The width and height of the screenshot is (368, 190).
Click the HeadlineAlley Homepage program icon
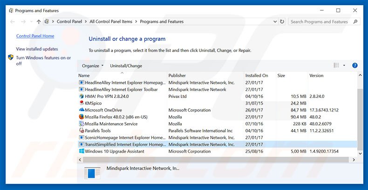click(82, 83)
